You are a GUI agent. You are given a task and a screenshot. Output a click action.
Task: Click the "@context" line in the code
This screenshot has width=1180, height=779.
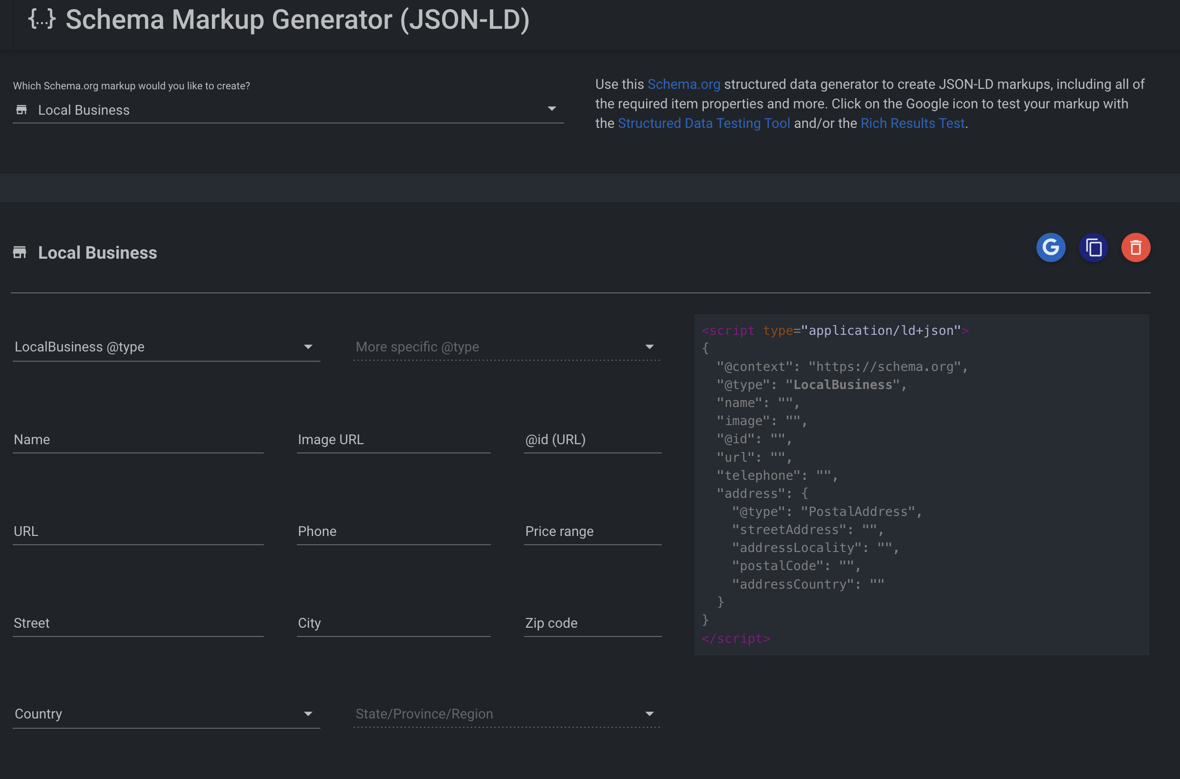pos(843,367)
